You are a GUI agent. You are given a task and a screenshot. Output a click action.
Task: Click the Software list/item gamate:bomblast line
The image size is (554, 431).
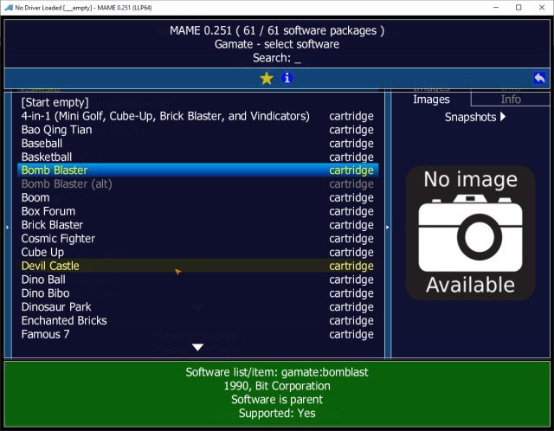coord(277,372)
